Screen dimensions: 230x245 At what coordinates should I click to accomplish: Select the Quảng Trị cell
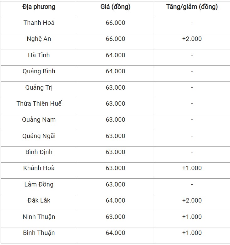tap(39, 87)
